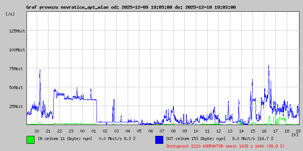Click the hour '04' x-axis label

click(128, 131)
